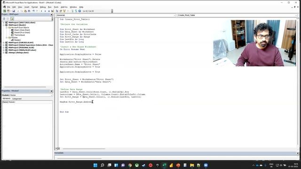This screenshot has width=301, height=169.
Task: Close the Immediate window pane
Action: (298, 153)
